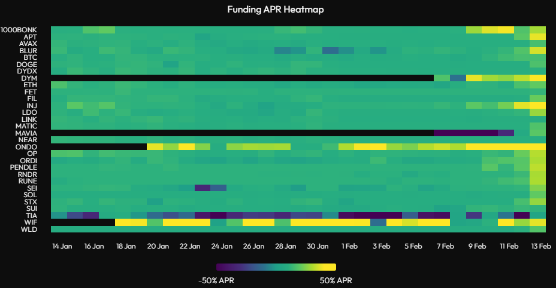Screen dimensions: 556x288
Task: Click the 50% APR legend label
Action: (x=336, y=281)
